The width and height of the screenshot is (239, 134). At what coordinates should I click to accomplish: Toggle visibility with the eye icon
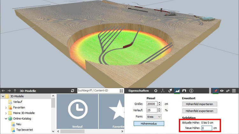(221, 91)
